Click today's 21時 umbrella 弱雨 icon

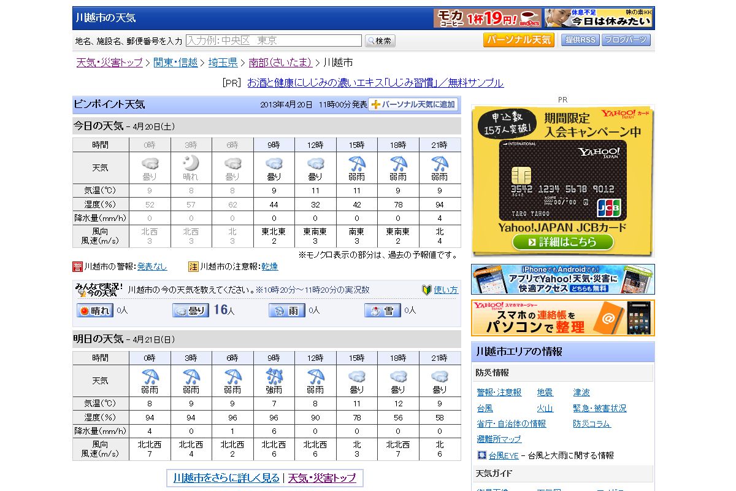point(440,163)
